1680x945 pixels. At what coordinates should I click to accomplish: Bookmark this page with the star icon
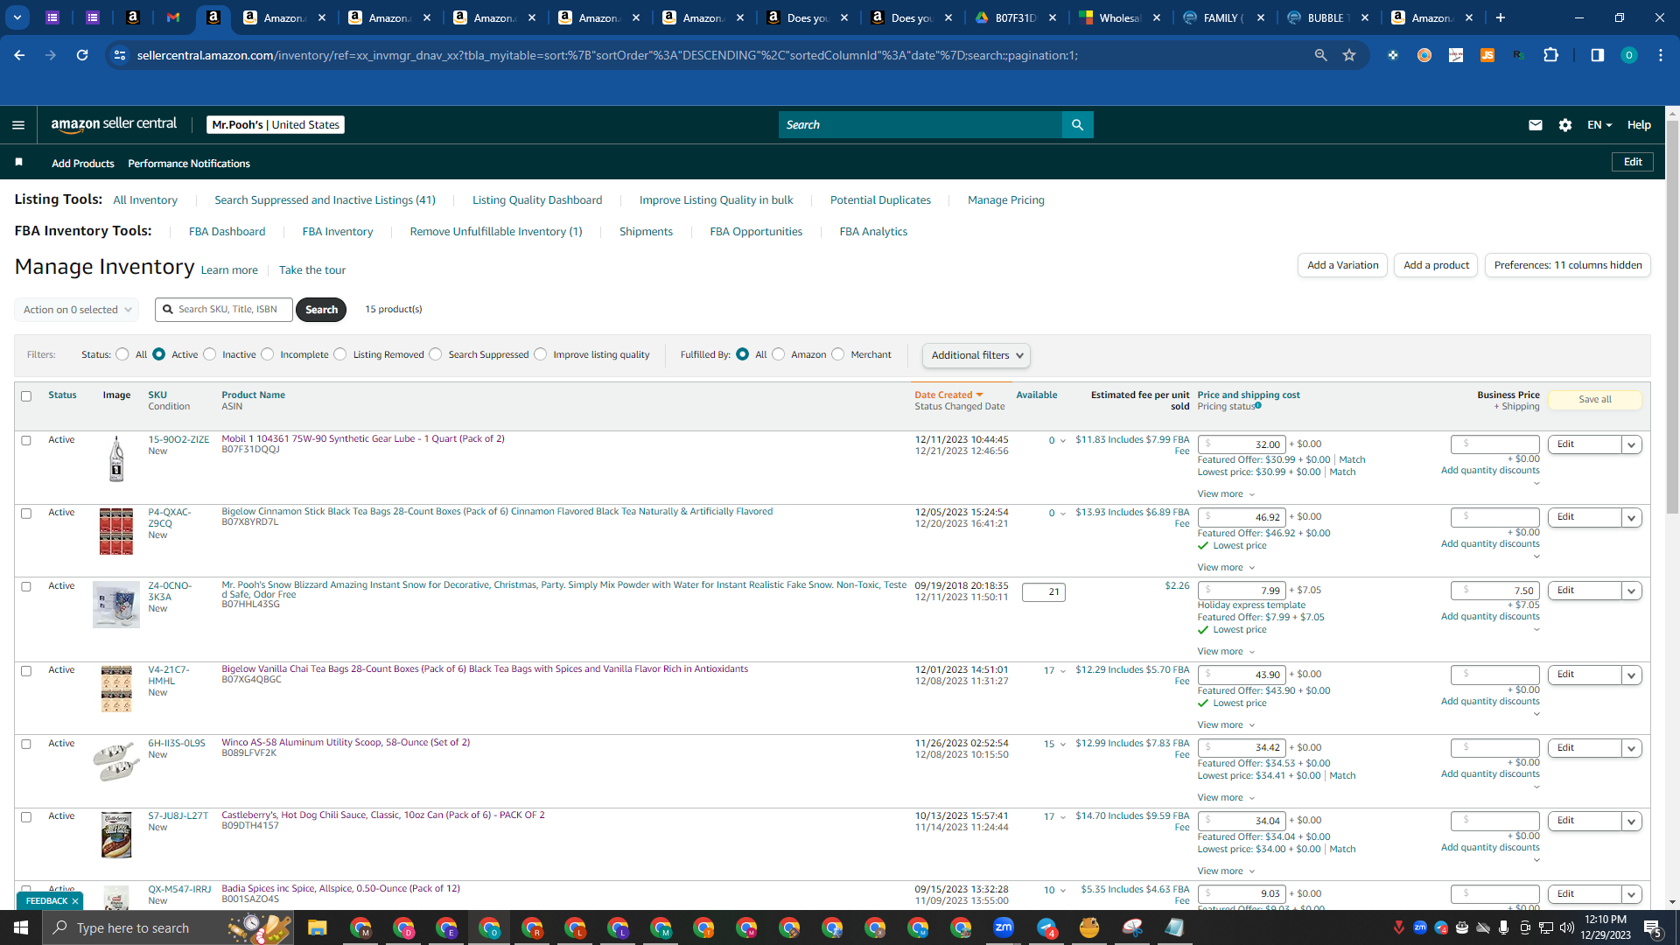[x=1349, y=55]
